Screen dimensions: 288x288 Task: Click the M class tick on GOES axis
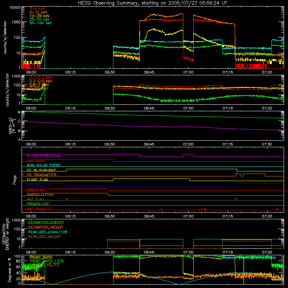pyautogui.click(x=19, y=112)
